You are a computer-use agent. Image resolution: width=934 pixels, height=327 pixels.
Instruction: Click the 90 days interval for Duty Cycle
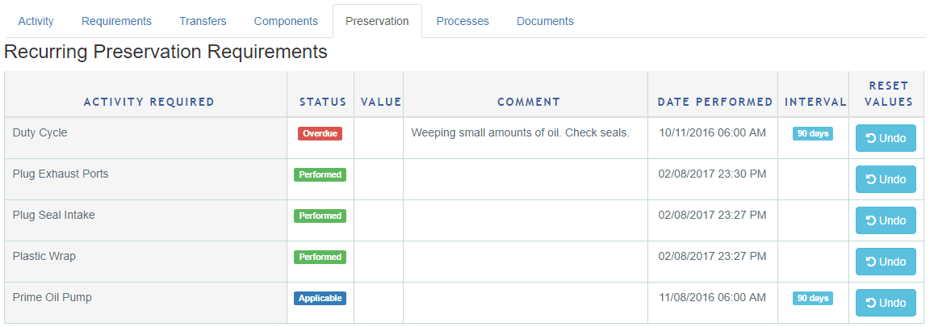pyautogui.click(x=813, y=133)
